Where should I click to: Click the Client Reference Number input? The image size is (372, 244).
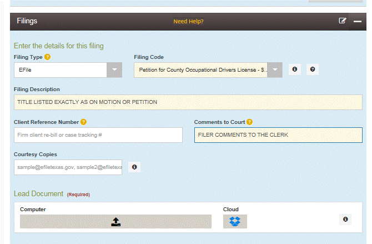pyautogui.click(x=98, y=135)
